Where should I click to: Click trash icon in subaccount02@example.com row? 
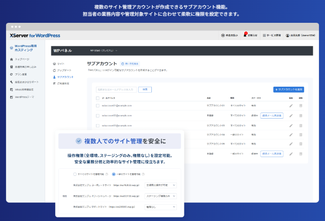[301, 116]
